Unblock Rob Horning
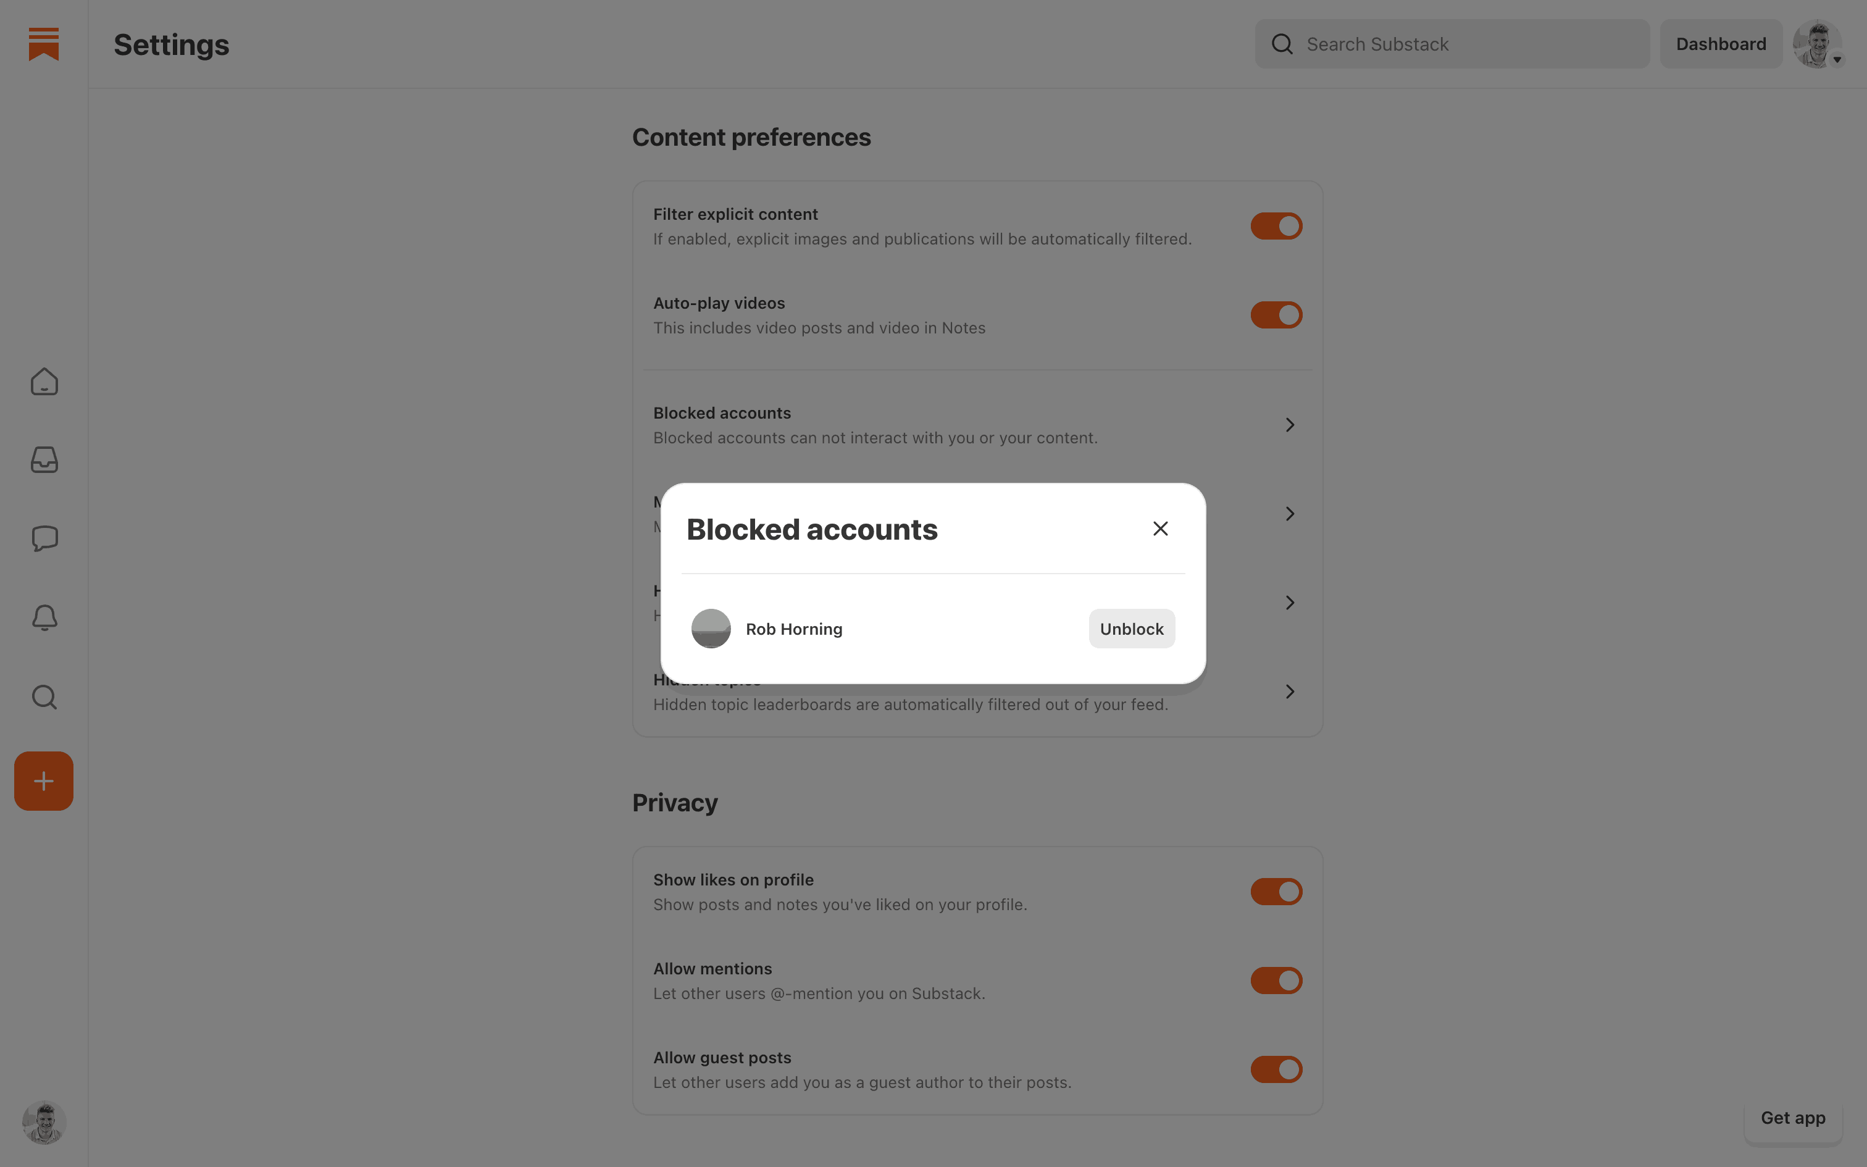The width and height of the screenshot is (1867, 1167). point(1131,629)
